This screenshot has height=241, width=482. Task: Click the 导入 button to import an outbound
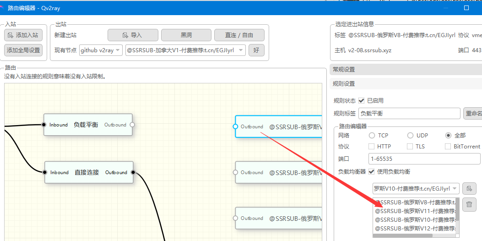point(133,35)
